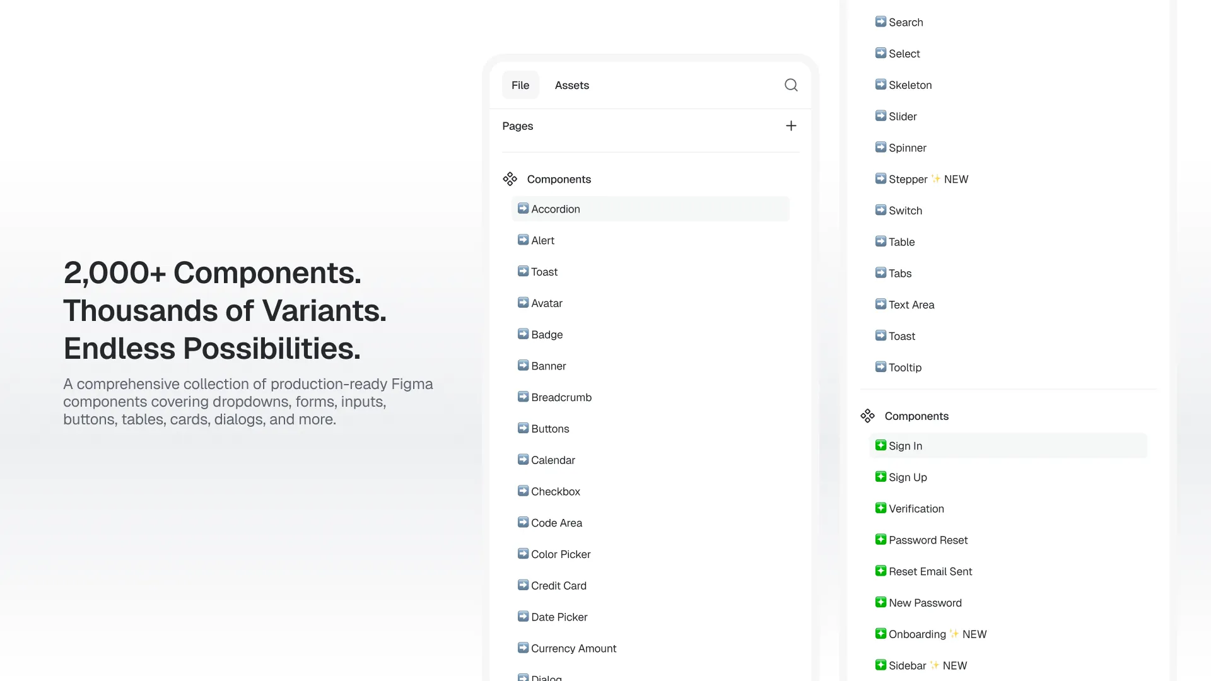1211x681 pixels.
Task: Click the Components section icon above Sign In
Action: coord(867,416)
